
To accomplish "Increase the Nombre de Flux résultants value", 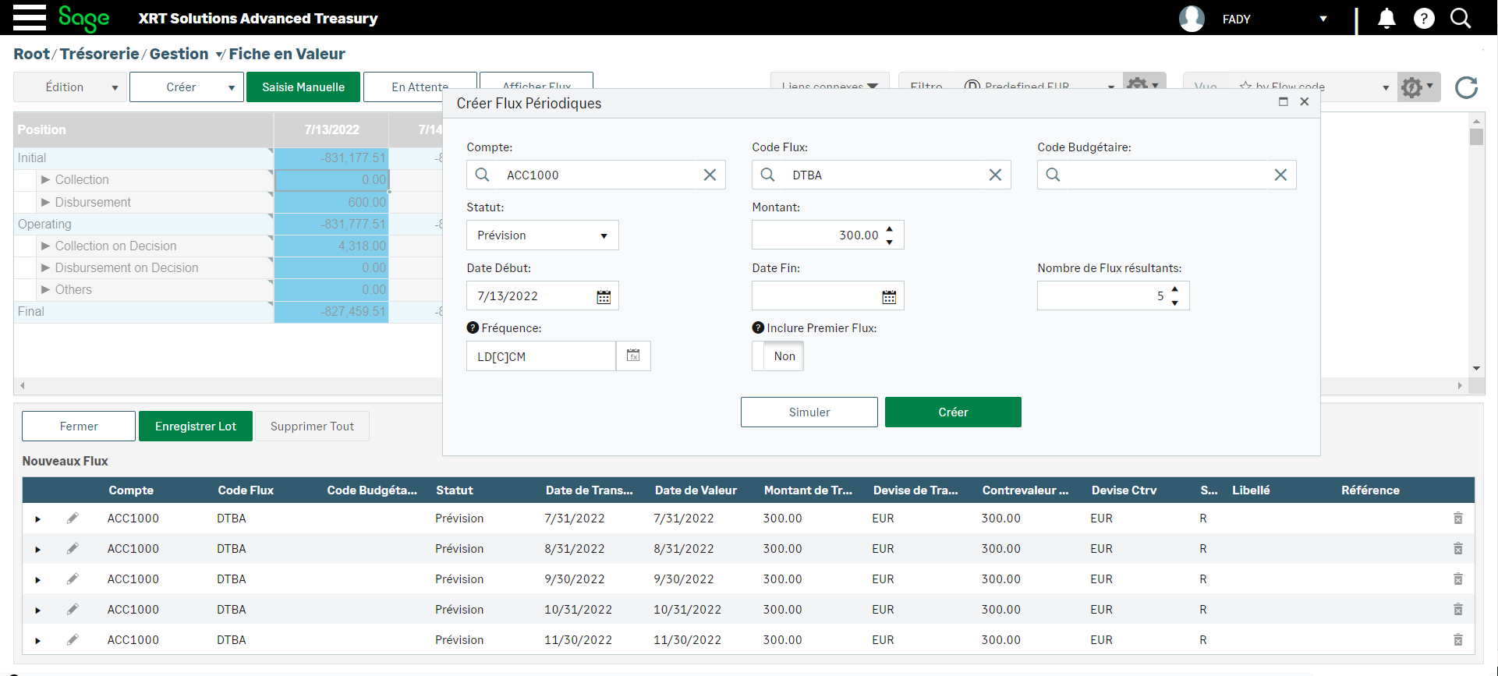I will 1174,289.
